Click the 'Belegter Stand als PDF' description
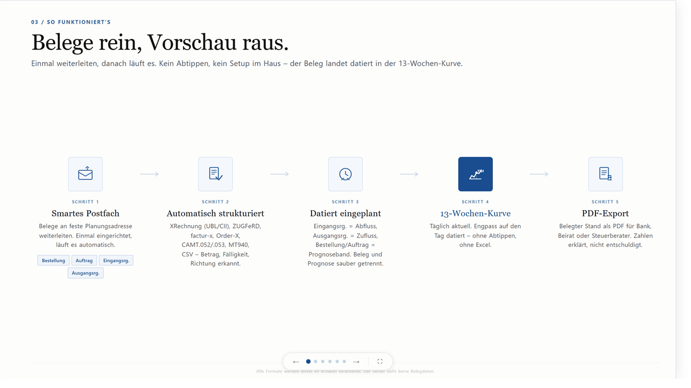691x388 pixels. tap(605, 235)
